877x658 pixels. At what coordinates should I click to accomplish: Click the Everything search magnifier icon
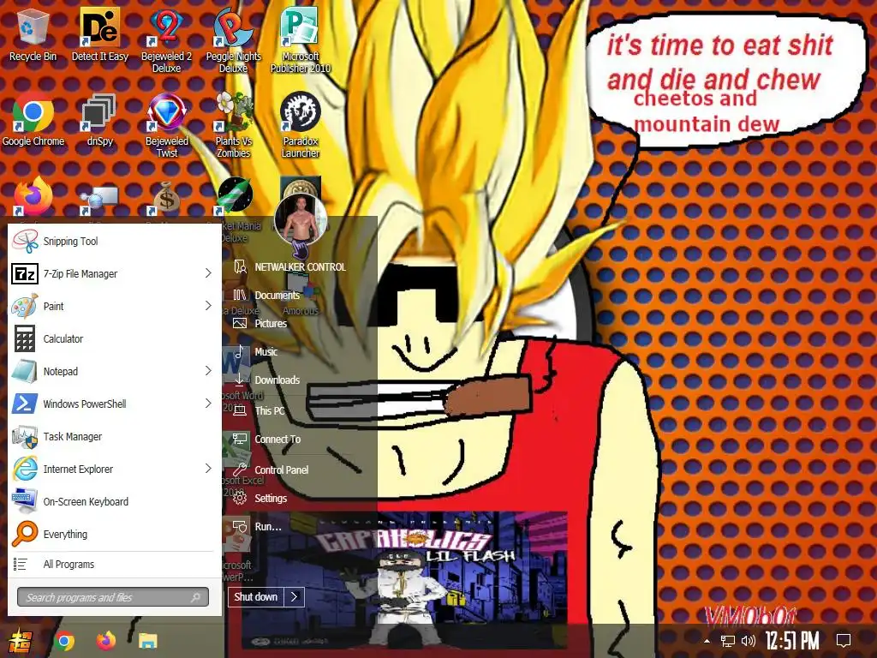click(25, 534)
